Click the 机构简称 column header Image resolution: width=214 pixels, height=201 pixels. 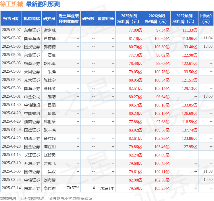pyautogui.click(x=32, y=19)
